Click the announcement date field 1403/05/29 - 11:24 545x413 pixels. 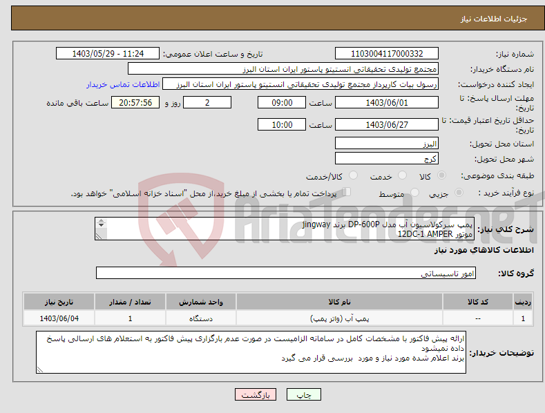tap(107, 54)
